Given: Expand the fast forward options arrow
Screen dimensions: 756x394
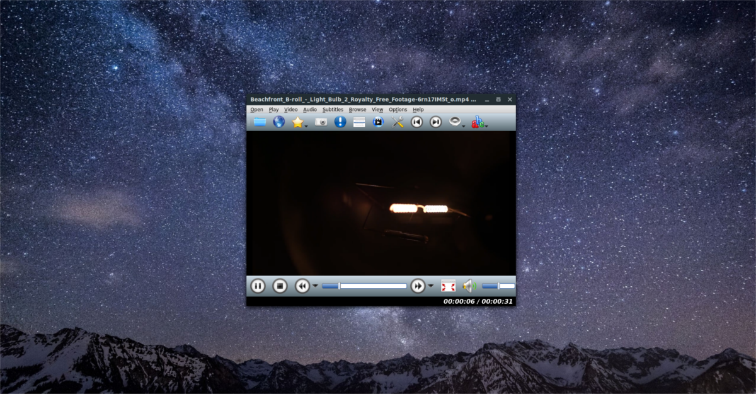Looking at the screenshot, I should tap(431, 286).
